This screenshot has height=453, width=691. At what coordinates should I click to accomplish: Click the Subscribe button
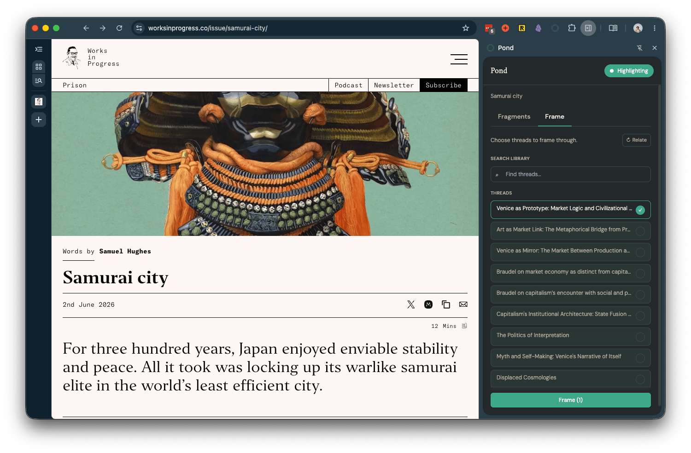pos(444,85)
